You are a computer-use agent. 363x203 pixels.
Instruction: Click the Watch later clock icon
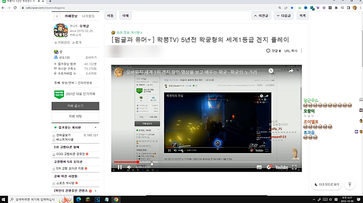tap(270, 71)
